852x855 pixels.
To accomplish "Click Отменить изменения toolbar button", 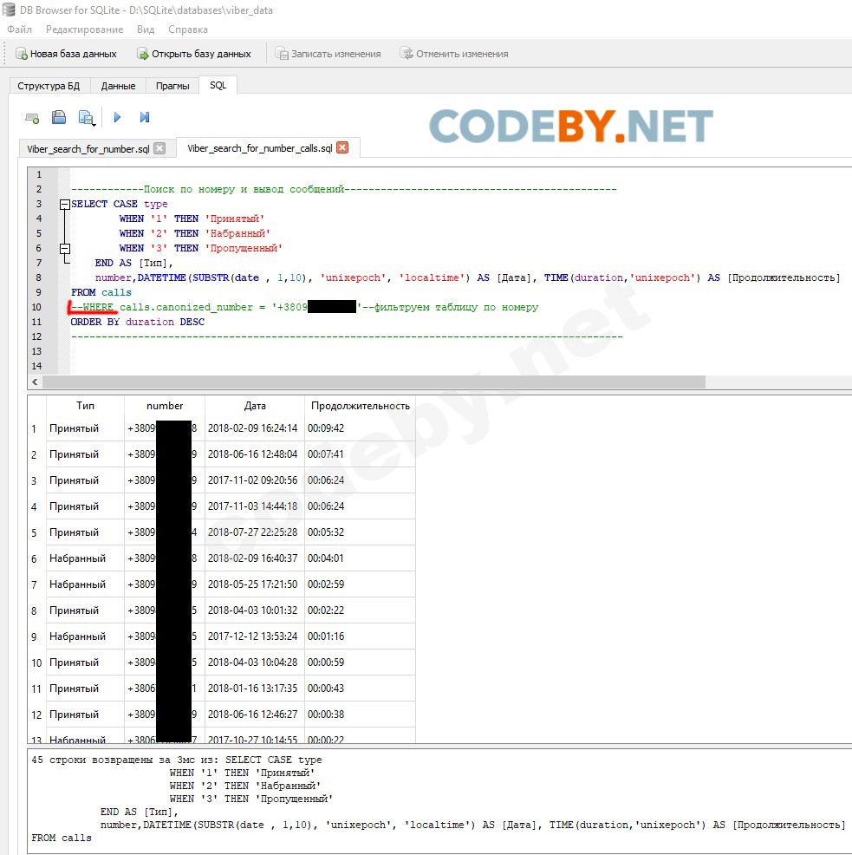I will 453,54.
